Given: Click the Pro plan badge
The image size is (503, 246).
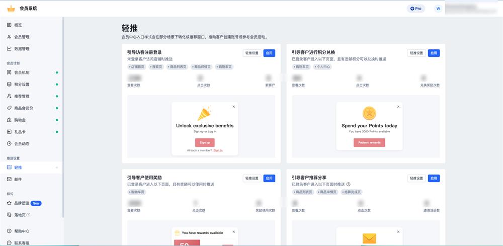Looking at the screenshot, I should coord(415,9).
